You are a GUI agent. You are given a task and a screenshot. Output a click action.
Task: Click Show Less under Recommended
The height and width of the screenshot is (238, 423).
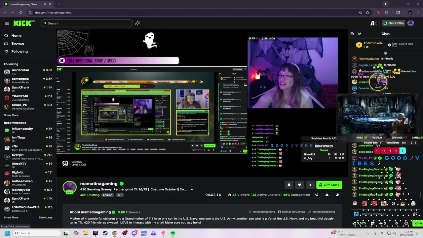(x=45, y=218)
